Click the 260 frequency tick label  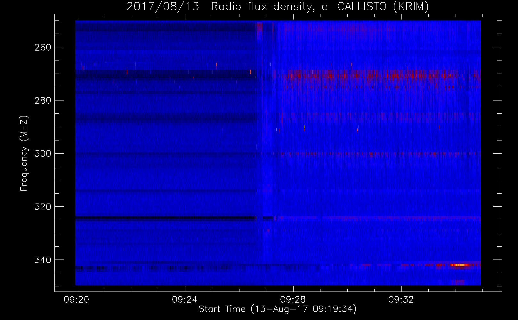click(x=43, y=47)
